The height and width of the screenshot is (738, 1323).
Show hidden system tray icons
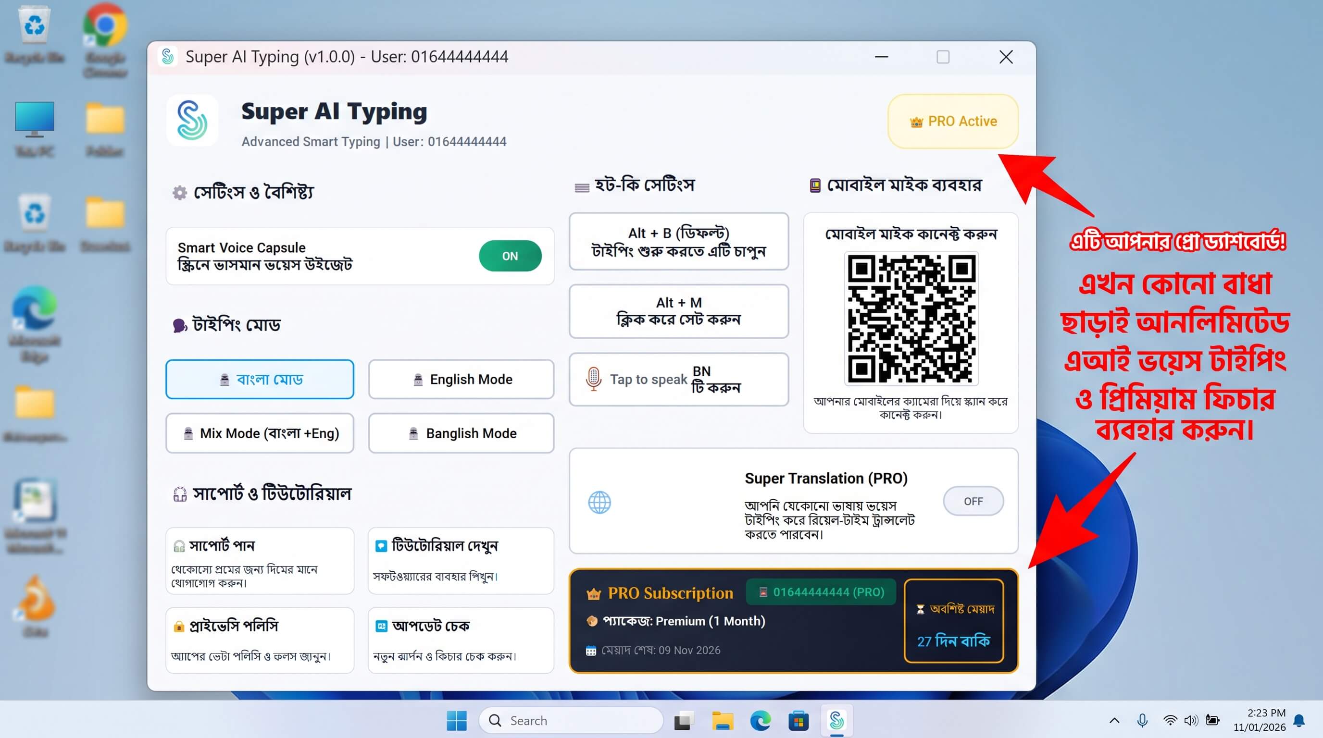pyautogui.click(x=1114, y=720)
